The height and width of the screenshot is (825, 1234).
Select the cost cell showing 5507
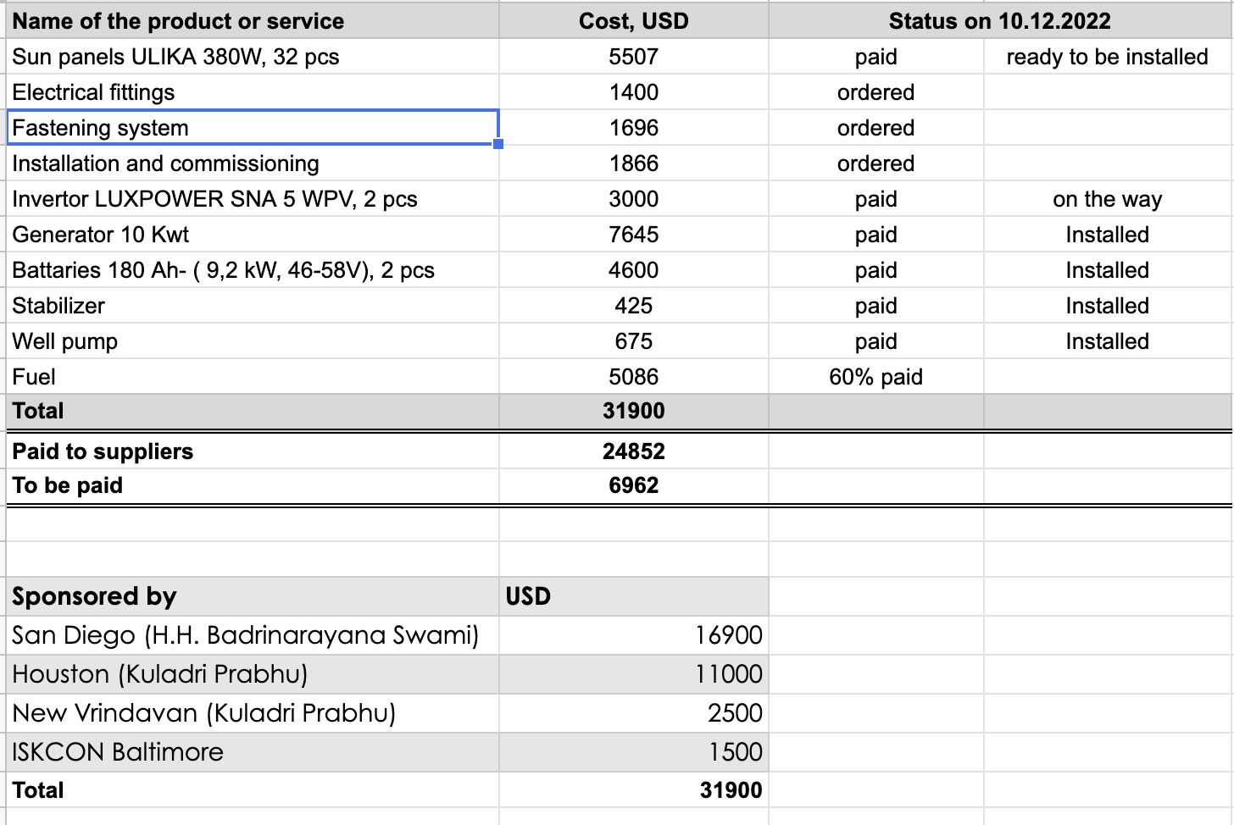click(x=634, y=57)
